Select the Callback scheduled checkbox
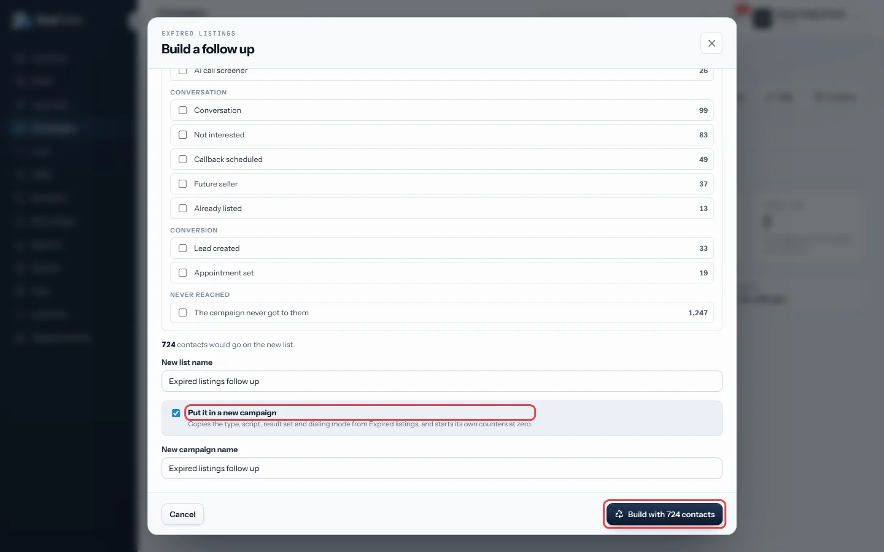The image size is (884, 552). (x=183, y=159)
